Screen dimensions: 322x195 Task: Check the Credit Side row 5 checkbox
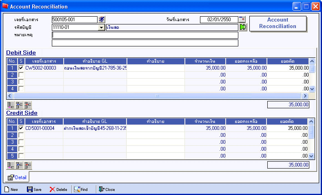[21, 156]
